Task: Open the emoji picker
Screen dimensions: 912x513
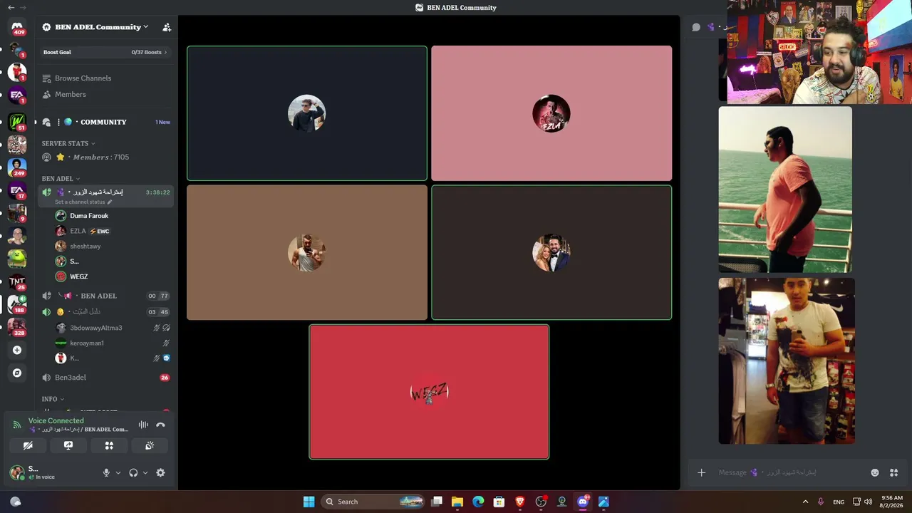Action: 875,472
